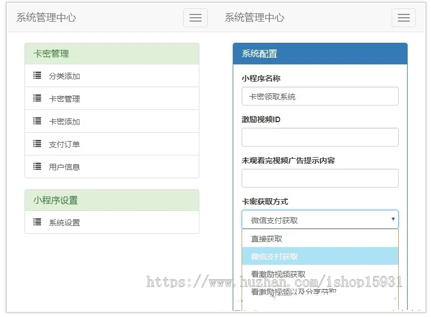Screen dimensions: 431x317
Task: Click the 未观看完视频广告提示内容 input field
Action: (320, 178)
